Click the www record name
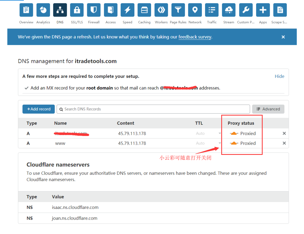 [x=60, y=144]
